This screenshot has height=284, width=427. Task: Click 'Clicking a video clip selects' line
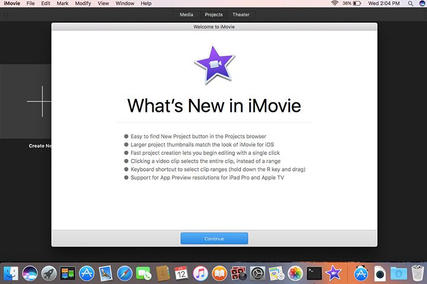pyautogui.click(x=205, y=161)
